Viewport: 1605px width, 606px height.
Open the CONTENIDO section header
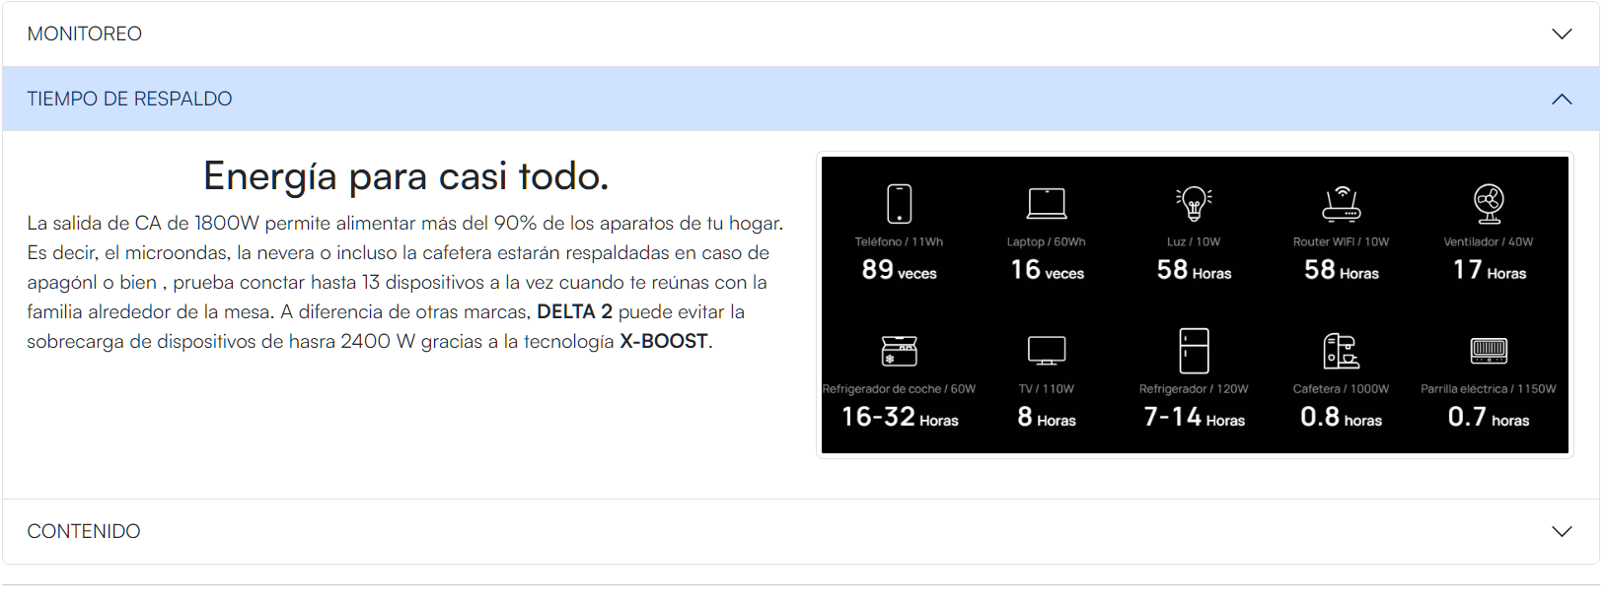point(801,531)
